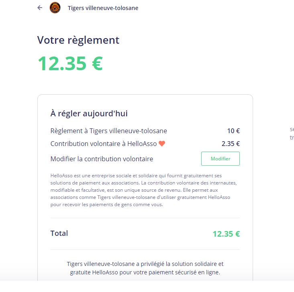Image resolution: width=294 pixels, height=292 pixels.
Task: Click the red heart icon next to HelloAsso
Action: [162, 144]
